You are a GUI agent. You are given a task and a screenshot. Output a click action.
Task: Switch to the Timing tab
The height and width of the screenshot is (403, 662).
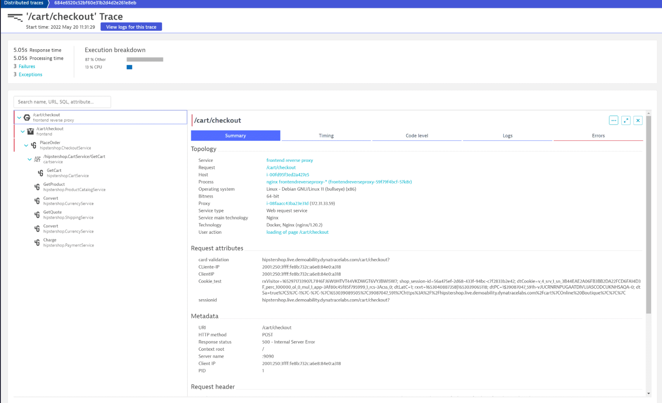tap(326, 136)
